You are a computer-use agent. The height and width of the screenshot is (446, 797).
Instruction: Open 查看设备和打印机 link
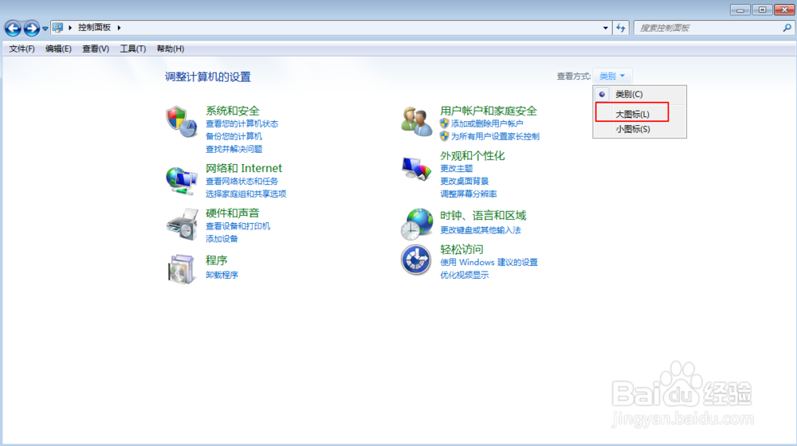tap(238, 226)
